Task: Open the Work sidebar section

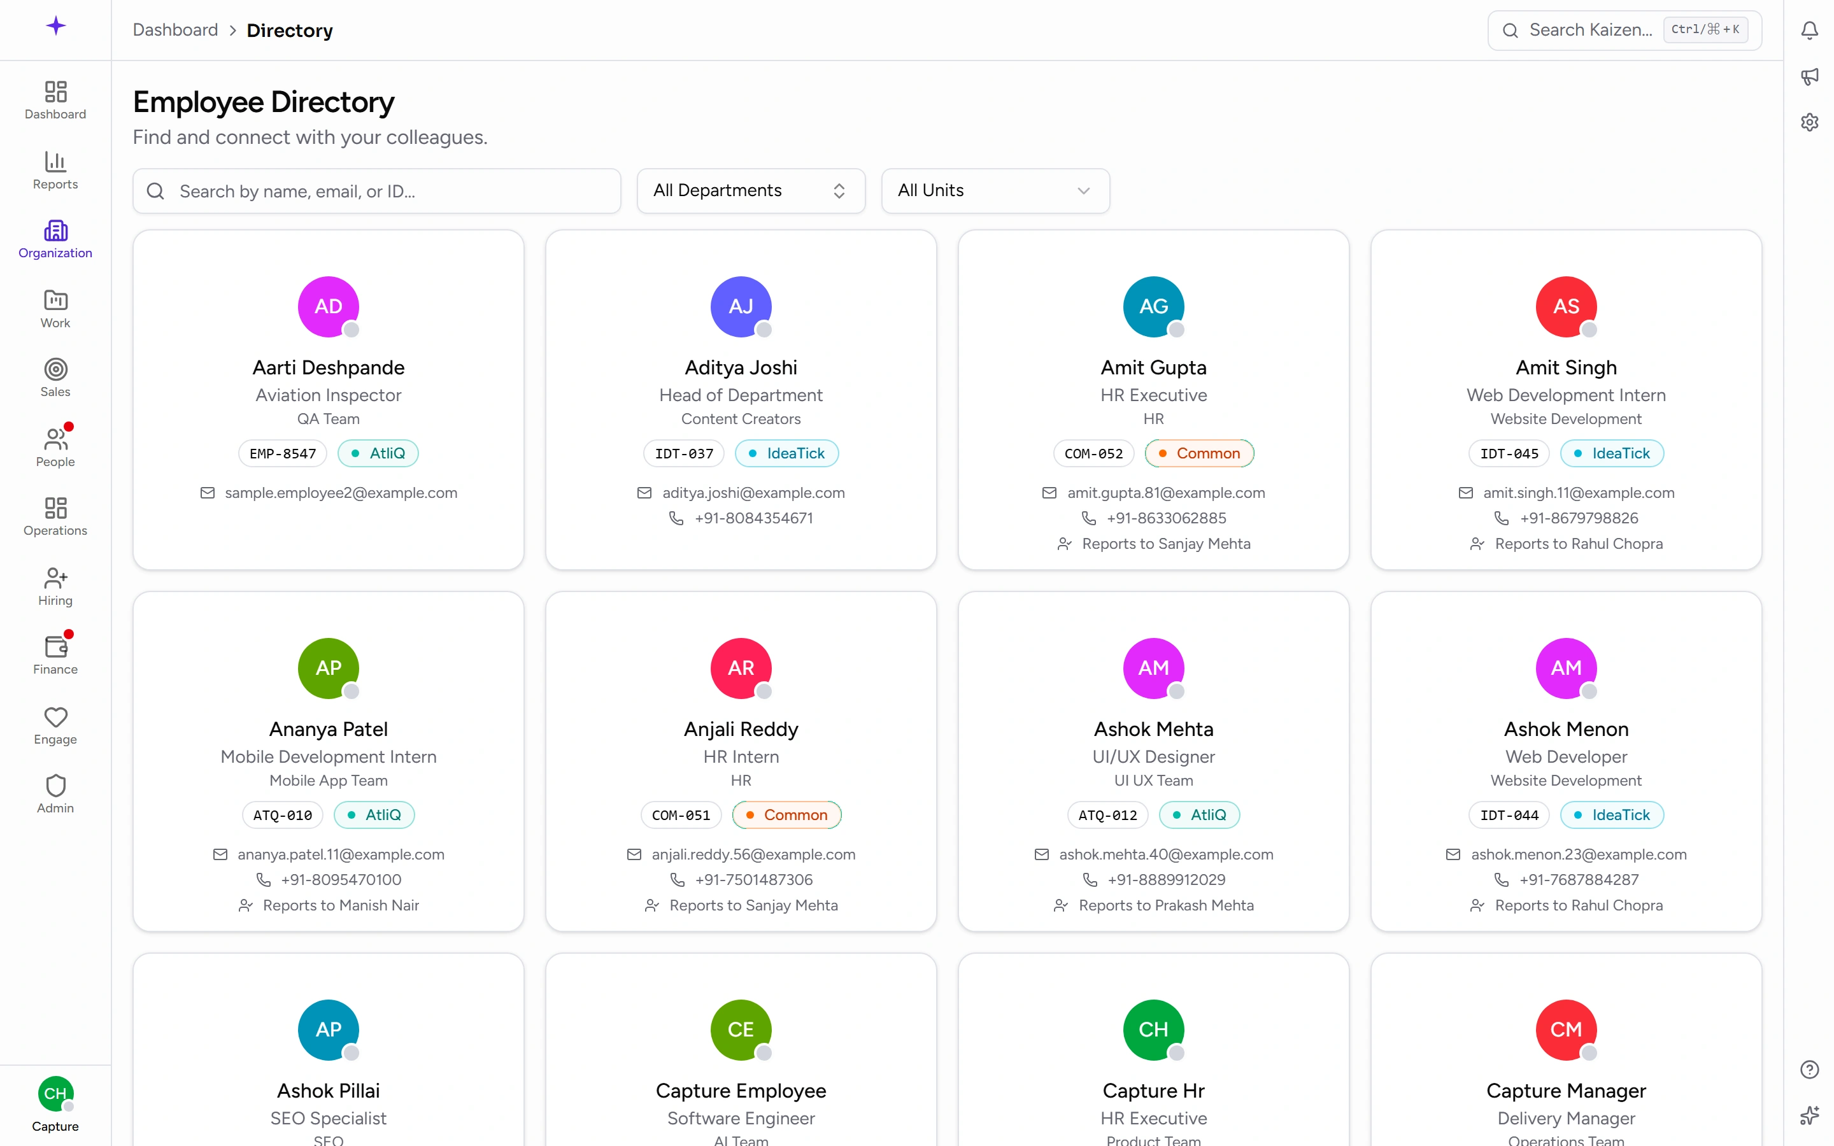Action: [x=55, y=309]
